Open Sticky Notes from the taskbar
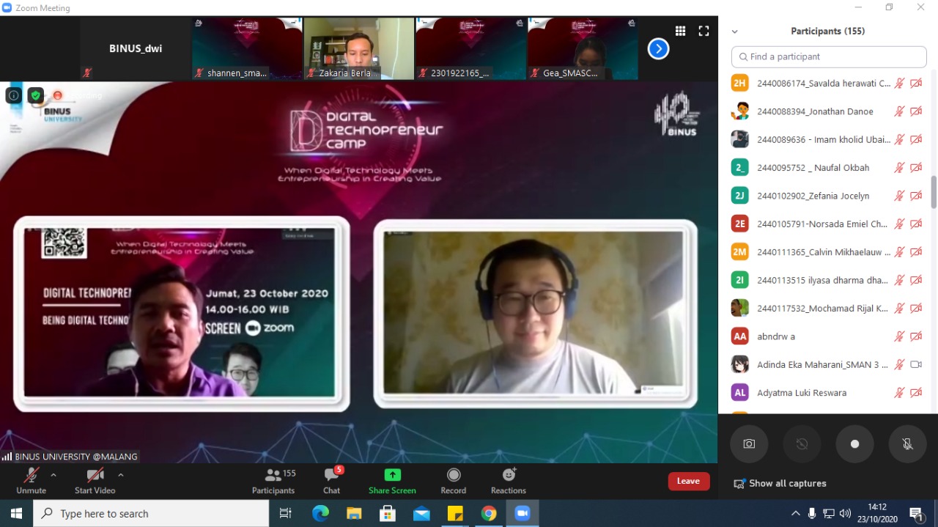Screen dimensions: 938x527 [x=455, y=514]
